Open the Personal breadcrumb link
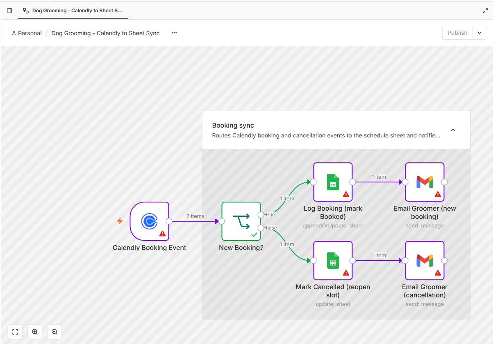The width and height of the screenshot is (493, 344). (27, 33)
